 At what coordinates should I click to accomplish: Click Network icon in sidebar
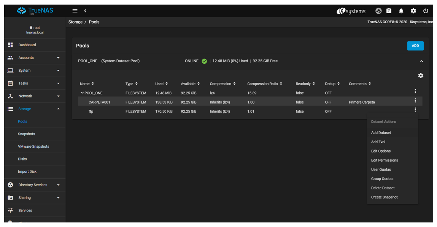(10, 96)
